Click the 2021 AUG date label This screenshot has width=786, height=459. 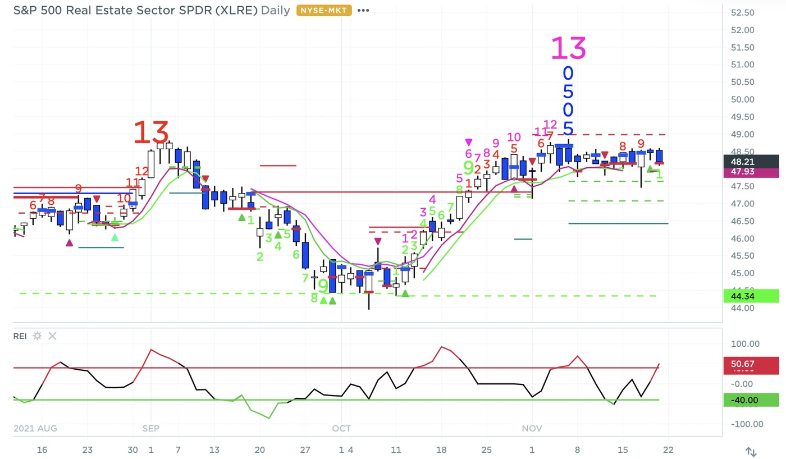coord(35,429)
